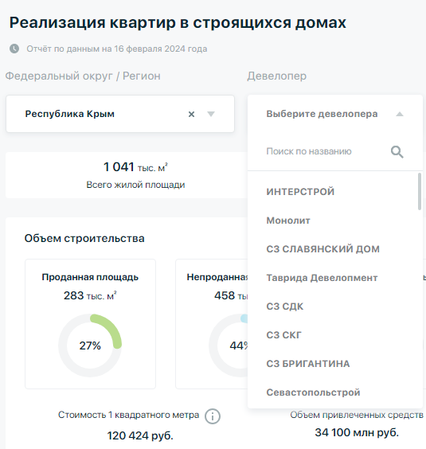Viewport: 426px width, 449px height.
Task: Click the Девелопер filter label
Action: pyautogui.click(x=277, y=76)
